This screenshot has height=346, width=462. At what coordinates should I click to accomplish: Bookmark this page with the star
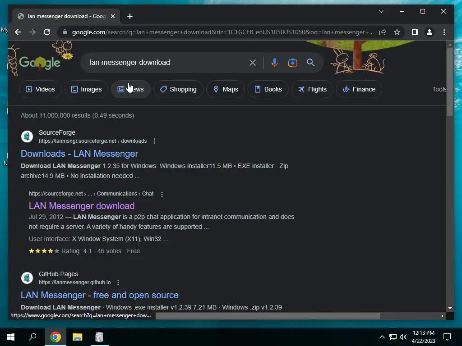pos(397,32)
